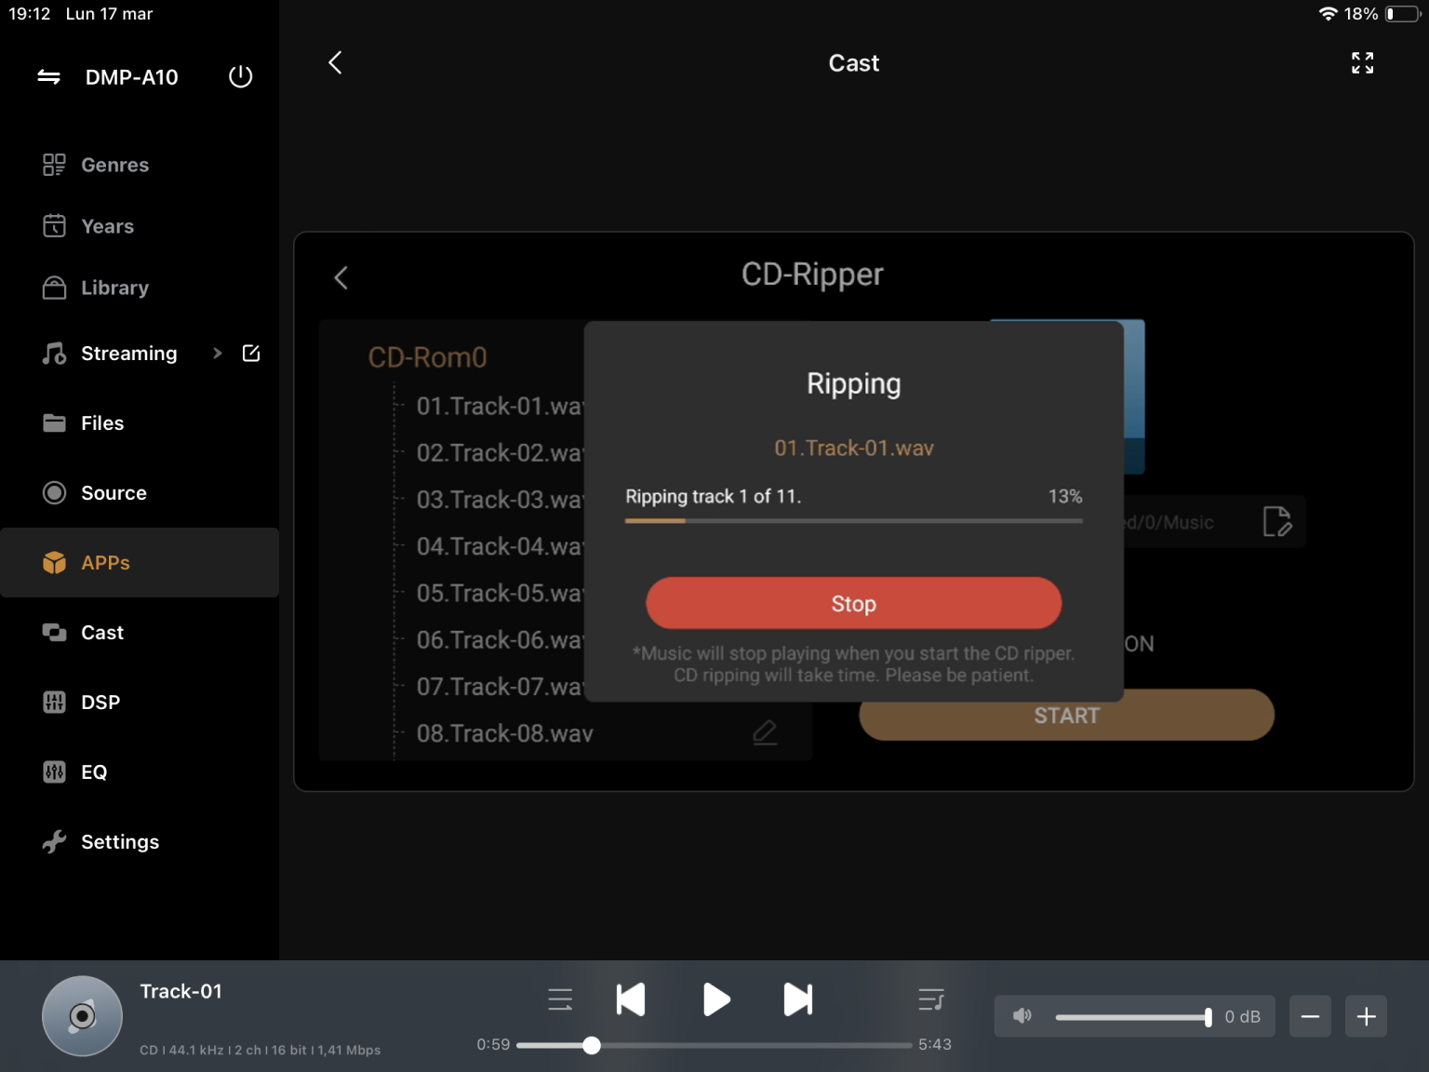Viewport: 1429px width, 1072px height.
Task: Mute using the speaker icon
Action: (x=1022, y=1016)
